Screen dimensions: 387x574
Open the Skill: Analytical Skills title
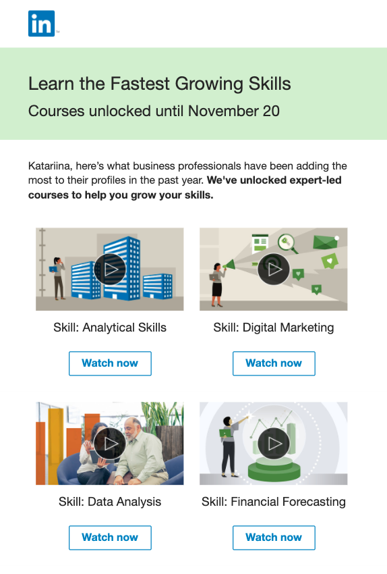(x=110, y=328)
